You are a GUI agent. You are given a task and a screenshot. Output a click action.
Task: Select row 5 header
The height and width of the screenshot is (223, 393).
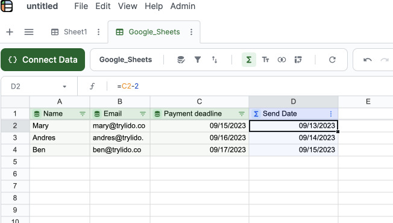tap(15, 162)
